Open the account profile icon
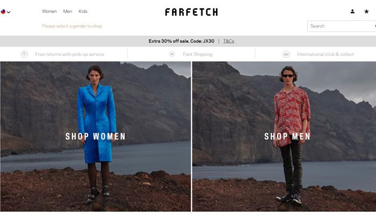The width and height of the screenshot is (376, 215). coord(352,11)
